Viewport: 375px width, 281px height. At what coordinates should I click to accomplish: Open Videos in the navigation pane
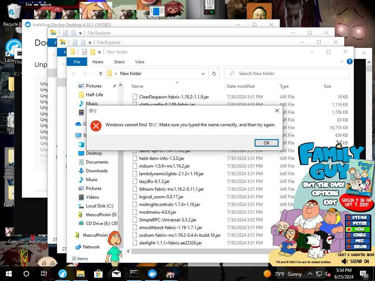[92, 197]
